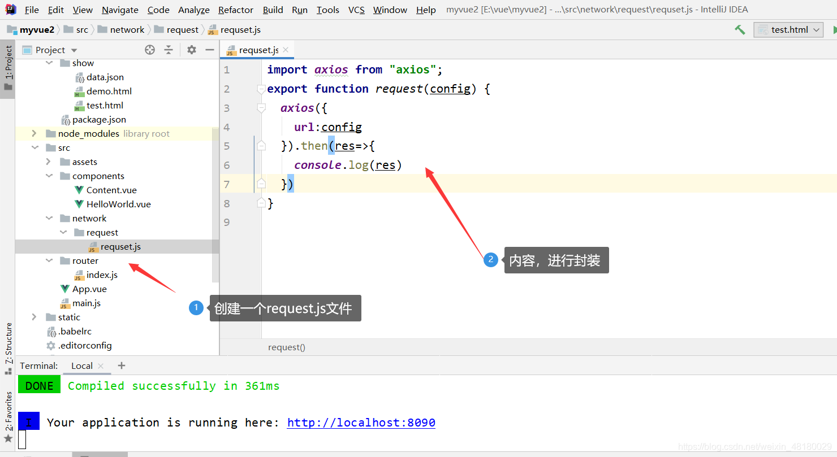Viewport: 837px width, 457px height.
Task: Open the 1: Project tool window strip
Action: click(8, 68)
